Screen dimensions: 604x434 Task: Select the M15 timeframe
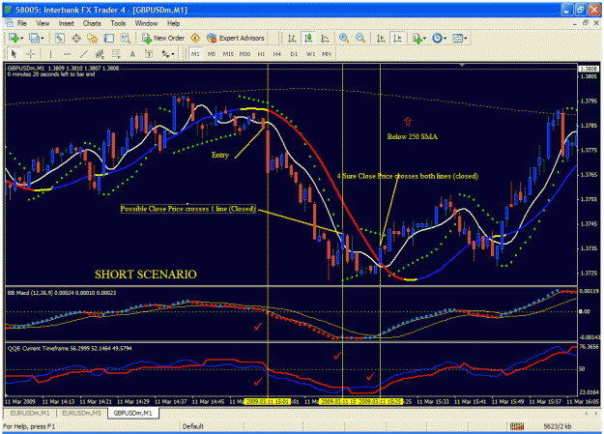pos(228,54)
